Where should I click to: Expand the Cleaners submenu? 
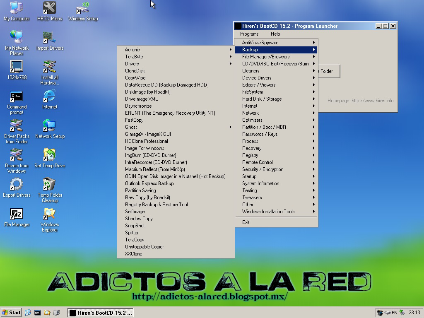(277, 70)
